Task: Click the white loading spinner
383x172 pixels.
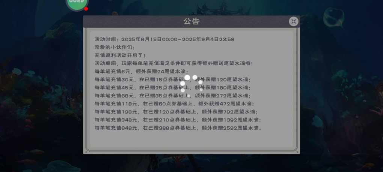Action: [x=192, y=86]
